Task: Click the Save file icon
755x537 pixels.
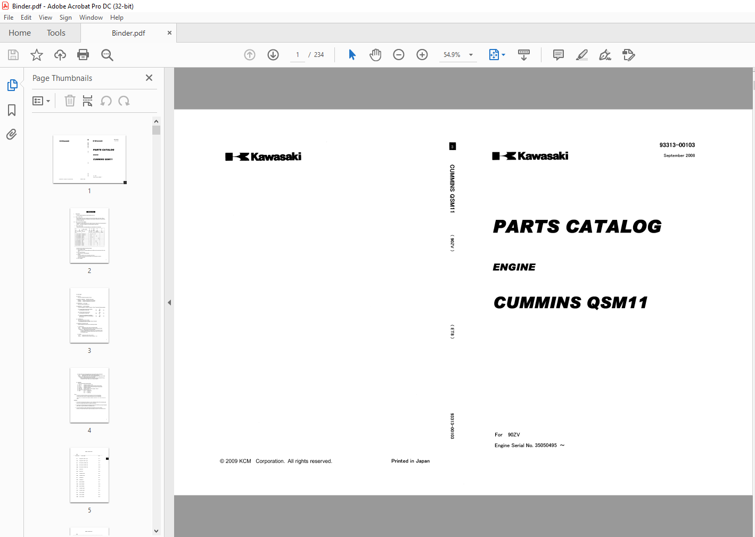Action: coord(13,55)
